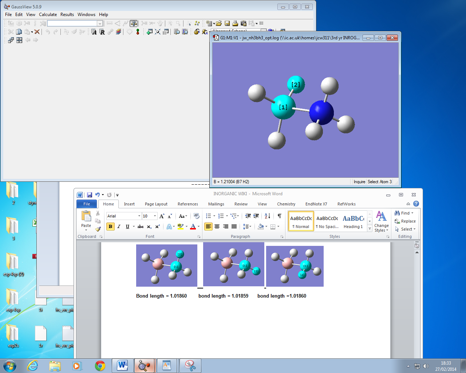Click the Replace button in Word
This screenshot has height=373, width=466.
405,221
